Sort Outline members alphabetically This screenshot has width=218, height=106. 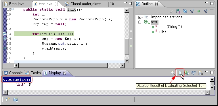click(x=178, y=11)
